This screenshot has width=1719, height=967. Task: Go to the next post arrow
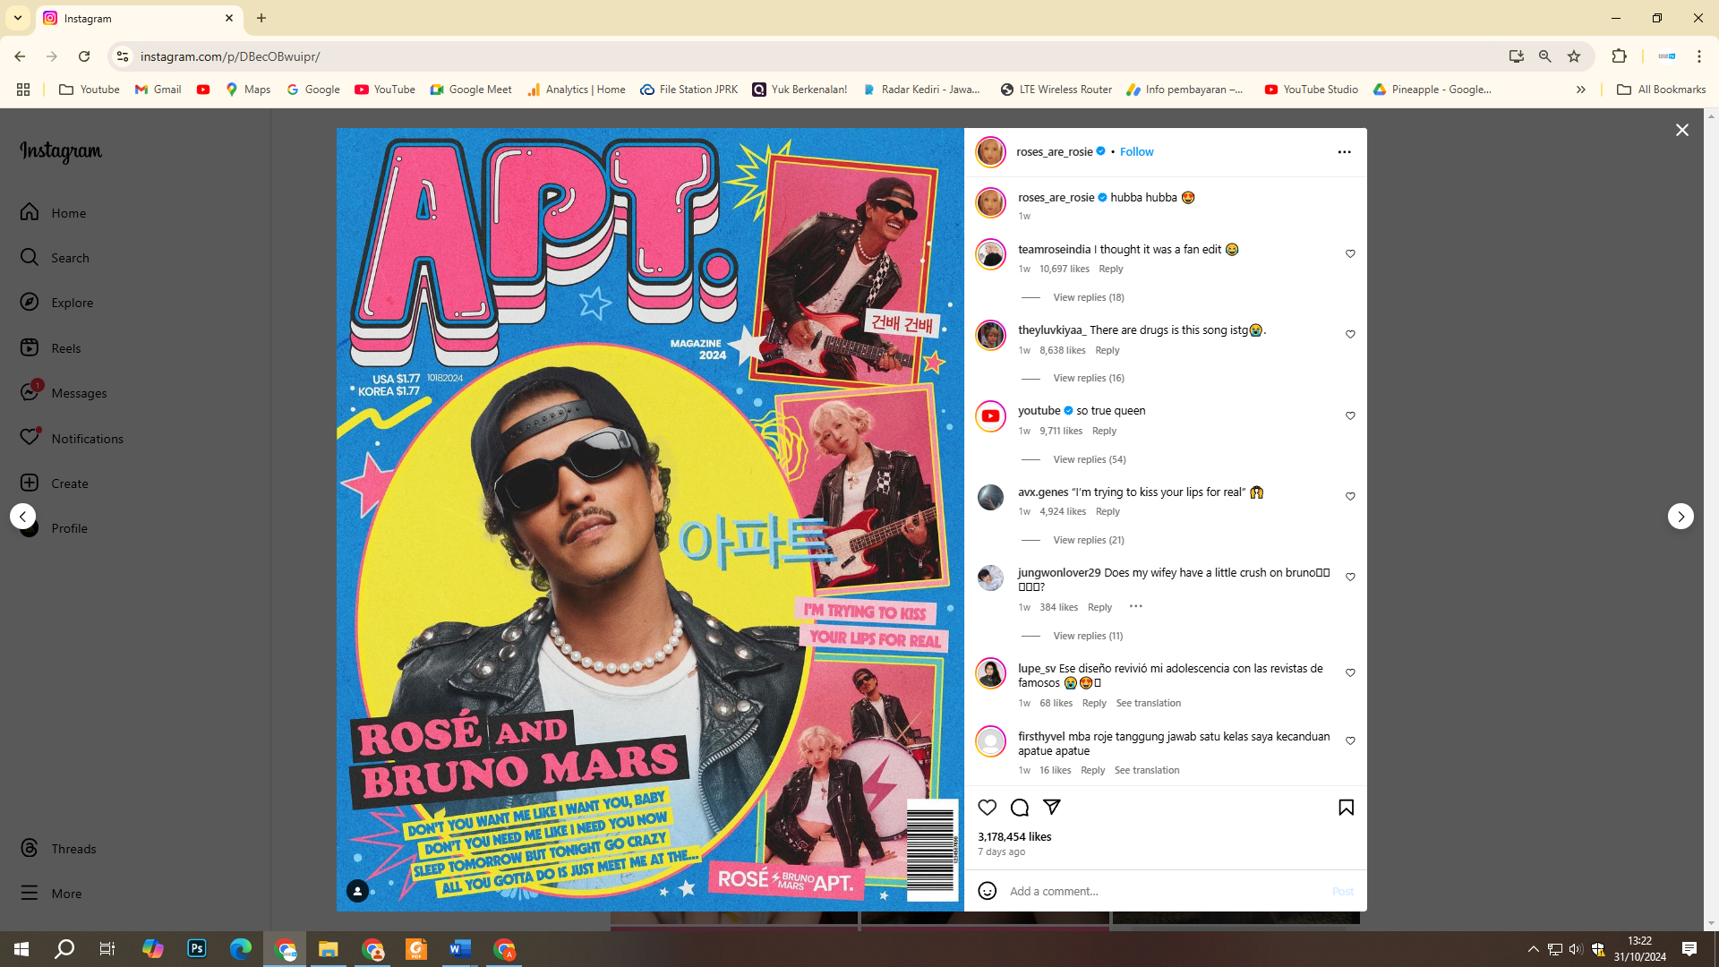tap(1681, 517)
